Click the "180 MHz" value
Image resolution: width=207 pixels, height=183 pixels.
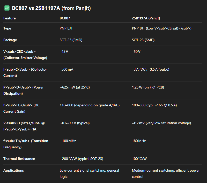tap(139, 141)
